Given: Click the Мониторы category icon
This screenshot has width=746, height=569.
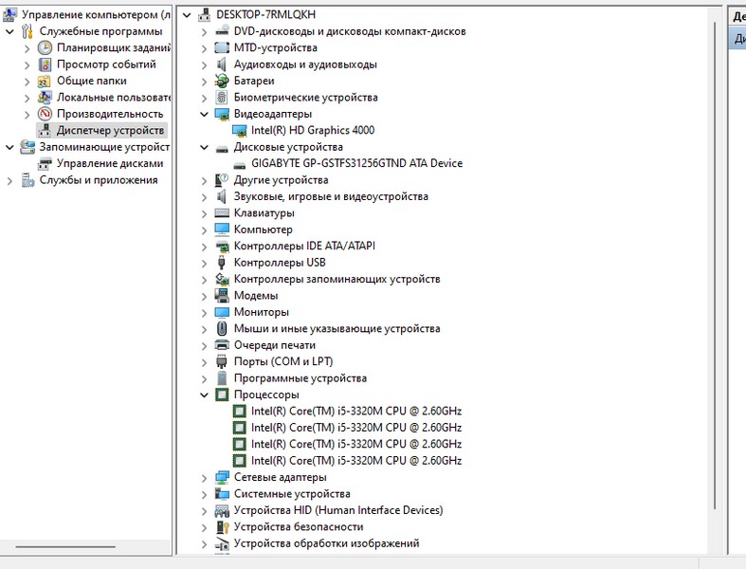Looking at the screenshot, I should pyautogui.click(x=222, y=312).
